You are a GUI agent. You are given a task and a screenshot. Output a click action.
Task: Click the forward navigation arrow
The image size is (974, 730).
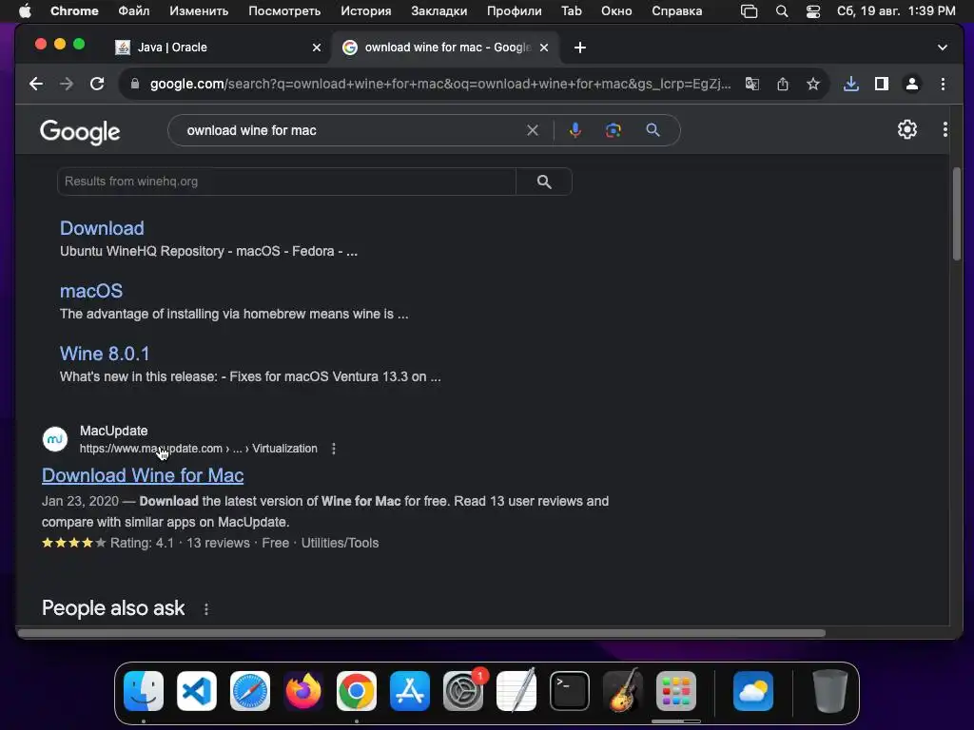pos(67,84)
